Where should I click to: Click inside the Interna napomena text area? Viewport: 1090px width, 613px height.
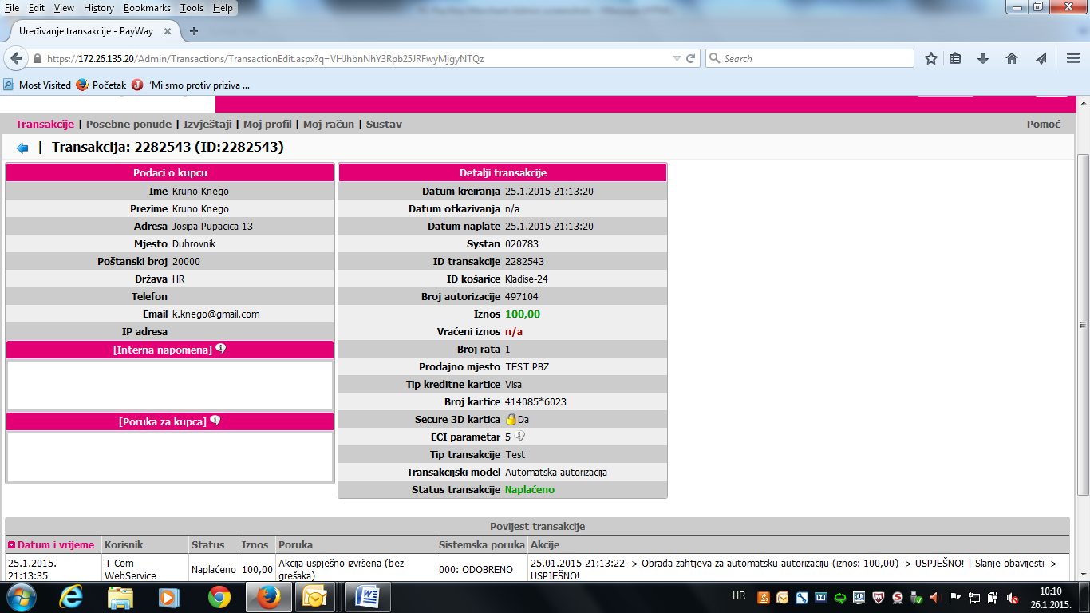[x=169, y=385]
